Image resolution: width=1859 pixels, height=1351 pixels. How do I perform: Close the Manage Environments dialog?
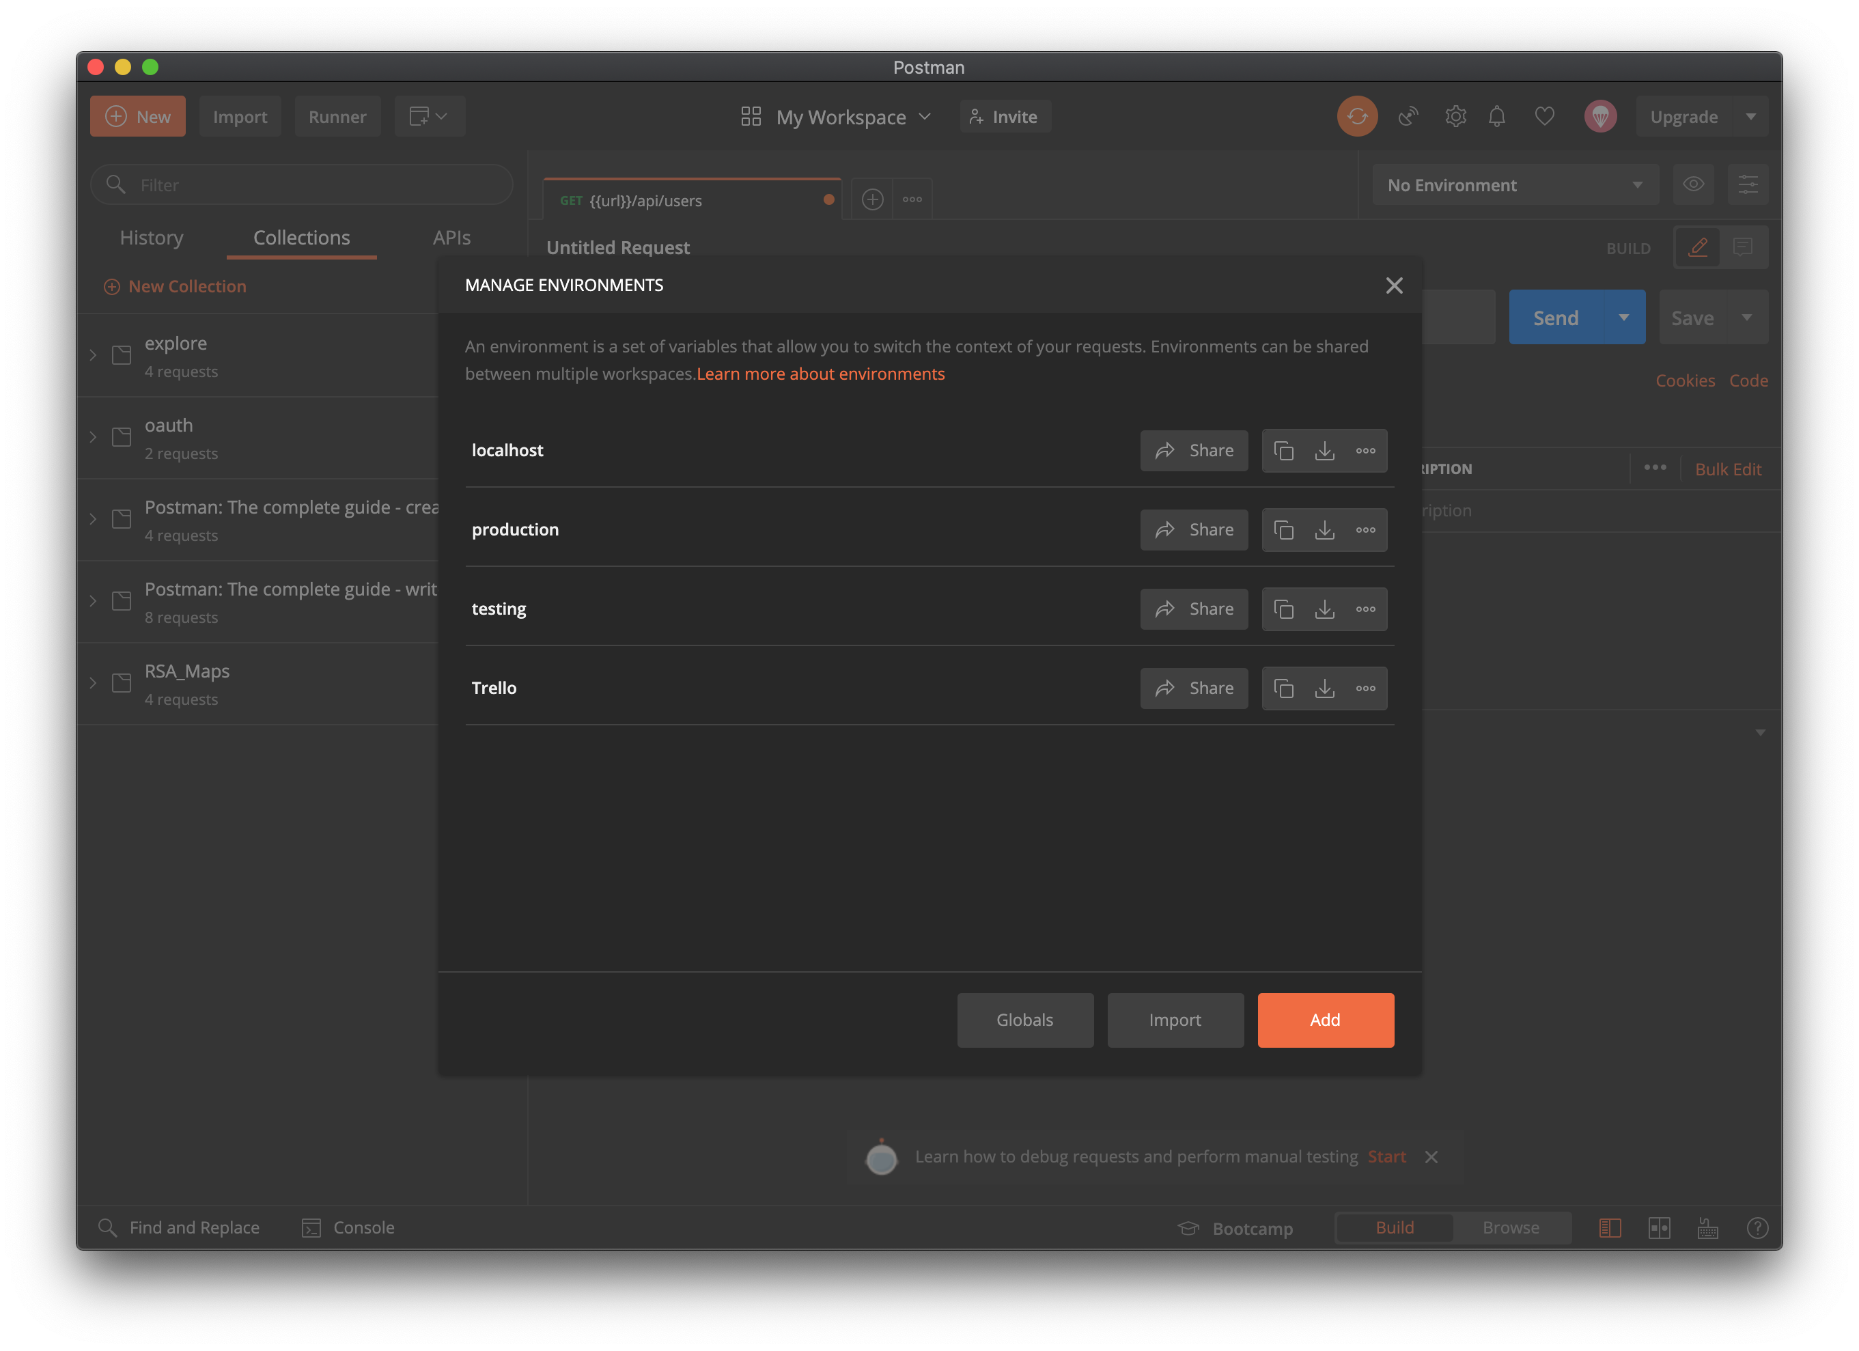[x=1395, y=285]
